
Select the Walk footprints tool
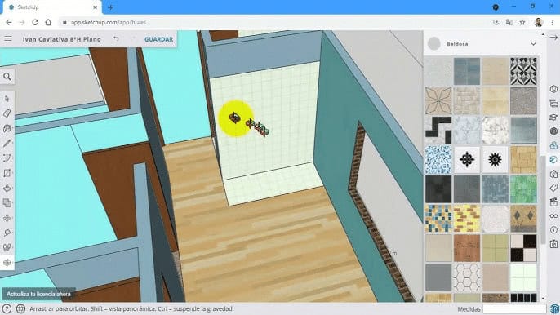pyautogui.click(x=7, y=247)
